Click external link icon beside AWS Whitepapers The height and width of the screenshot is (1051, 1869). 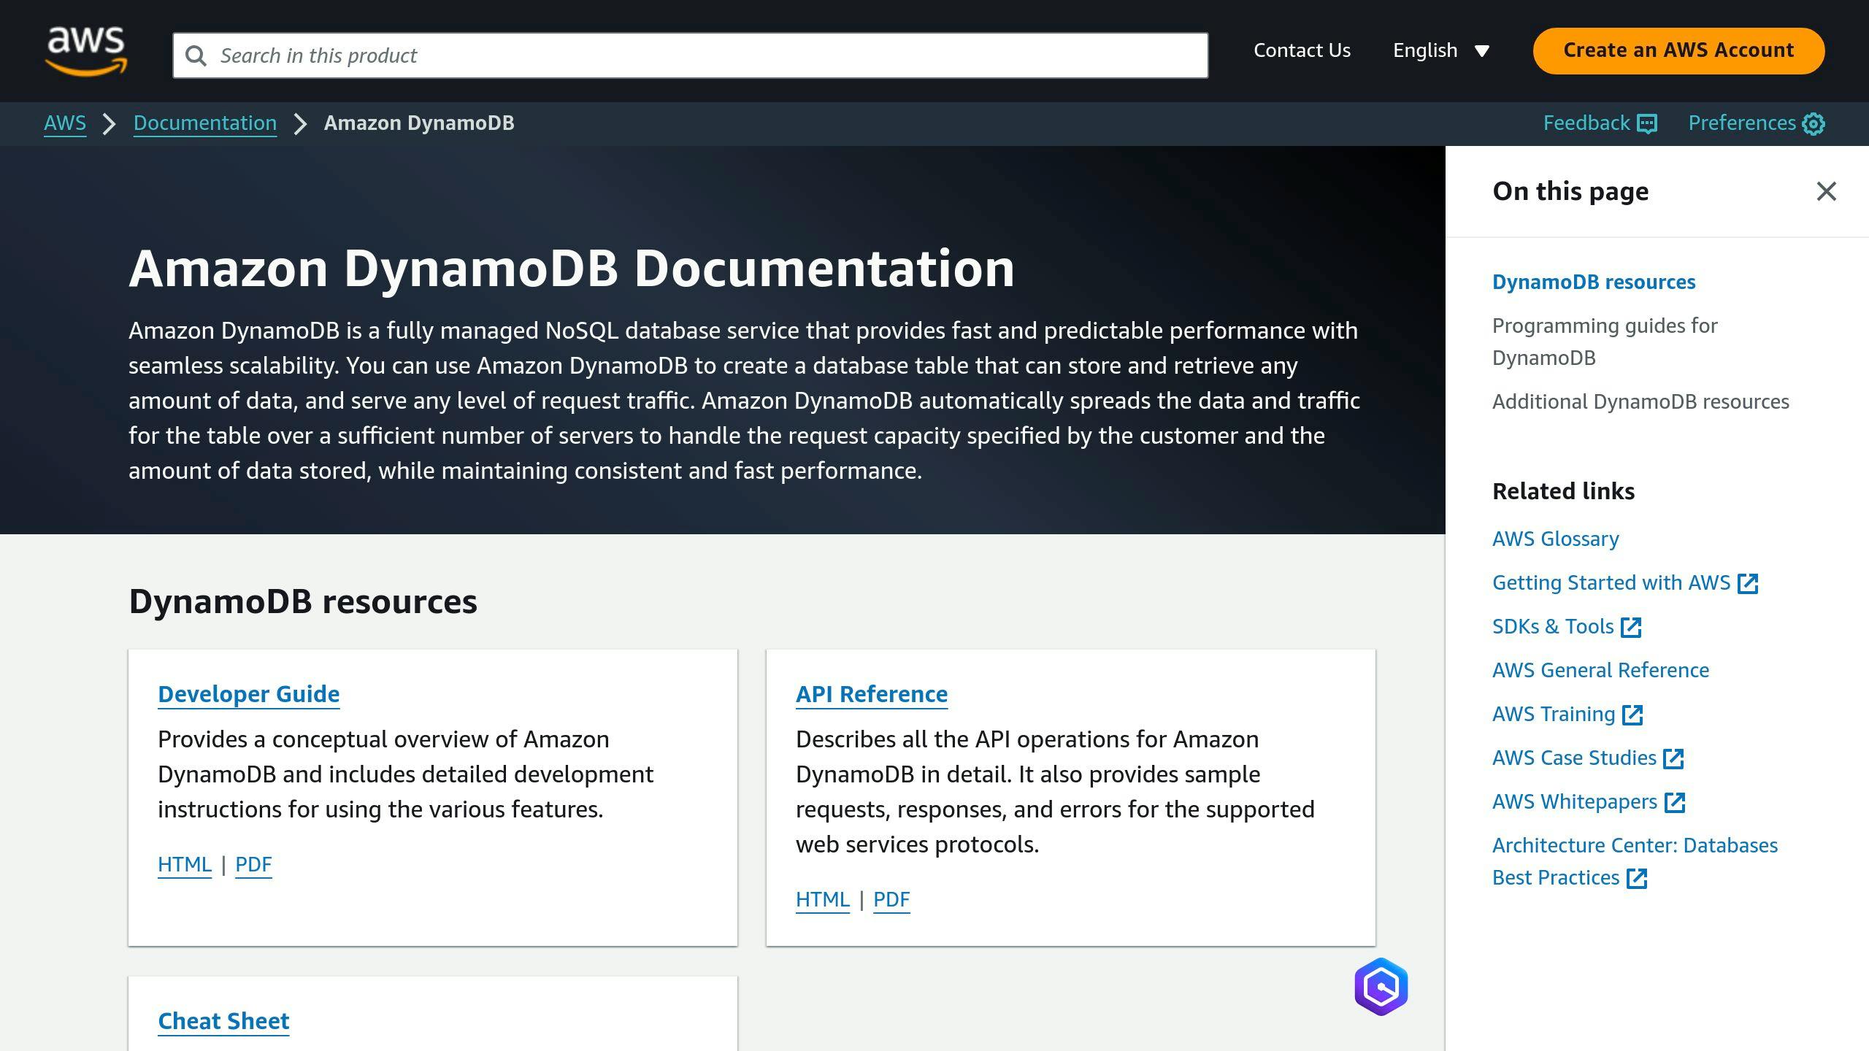click(x=1675, y=802)
